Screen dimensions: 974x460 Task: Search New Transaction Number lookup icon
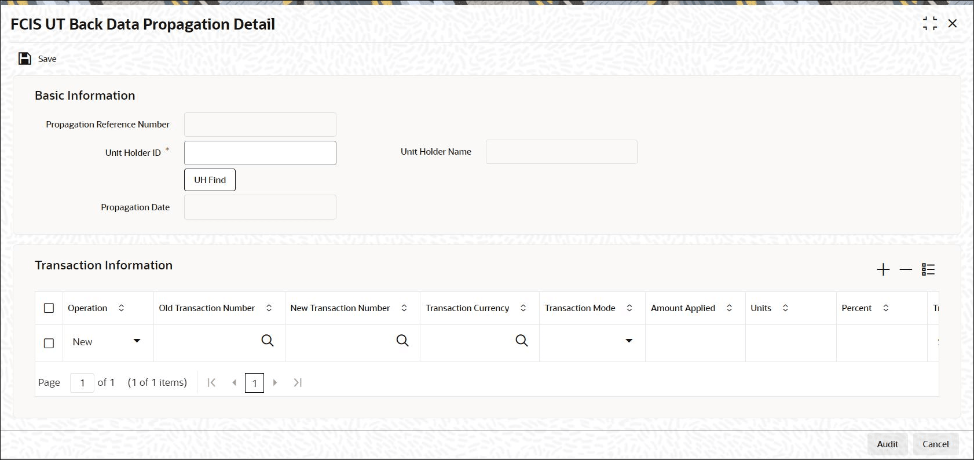click(402, 341)
